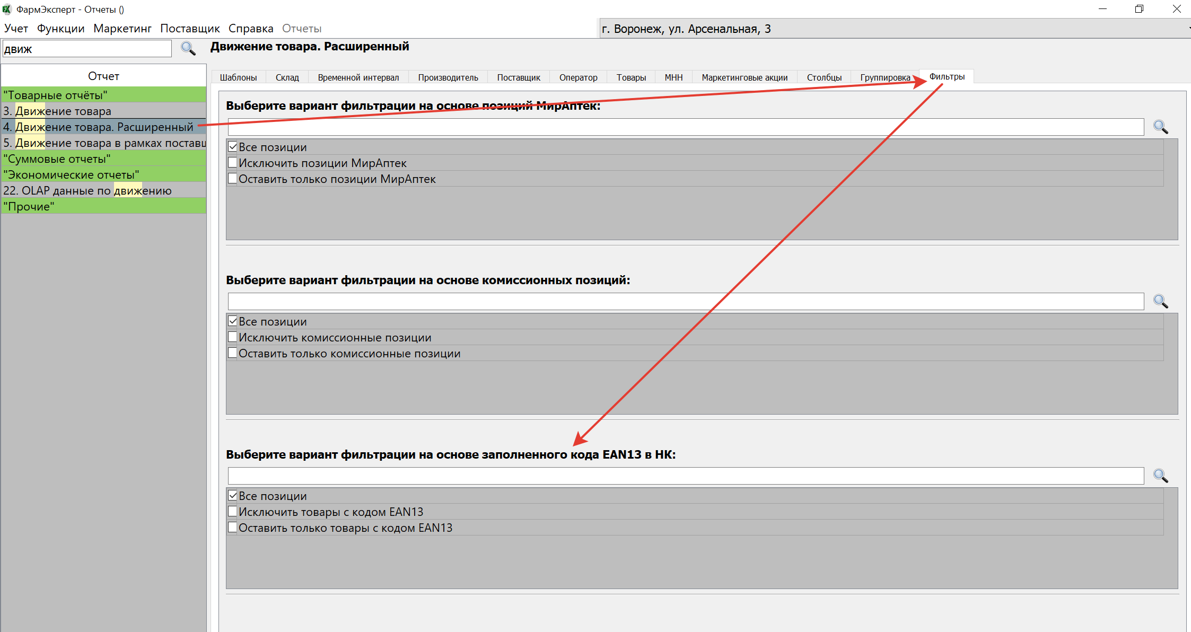
Task: Open the Маркетинг menu
Action: point(122,29)
